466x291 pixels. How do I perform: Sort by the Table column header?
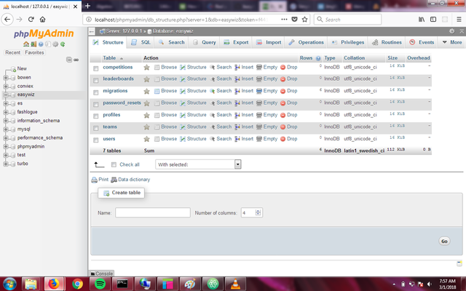109,58
